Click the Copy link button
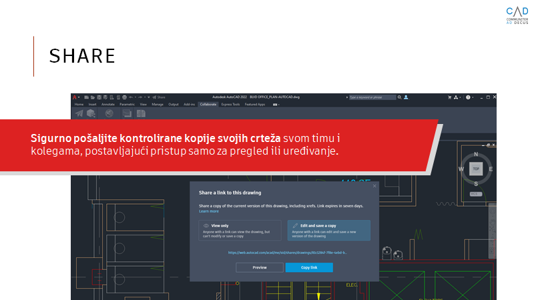This screenshot has width=534, height=300. pyautogui.click(x=309, y=268)
